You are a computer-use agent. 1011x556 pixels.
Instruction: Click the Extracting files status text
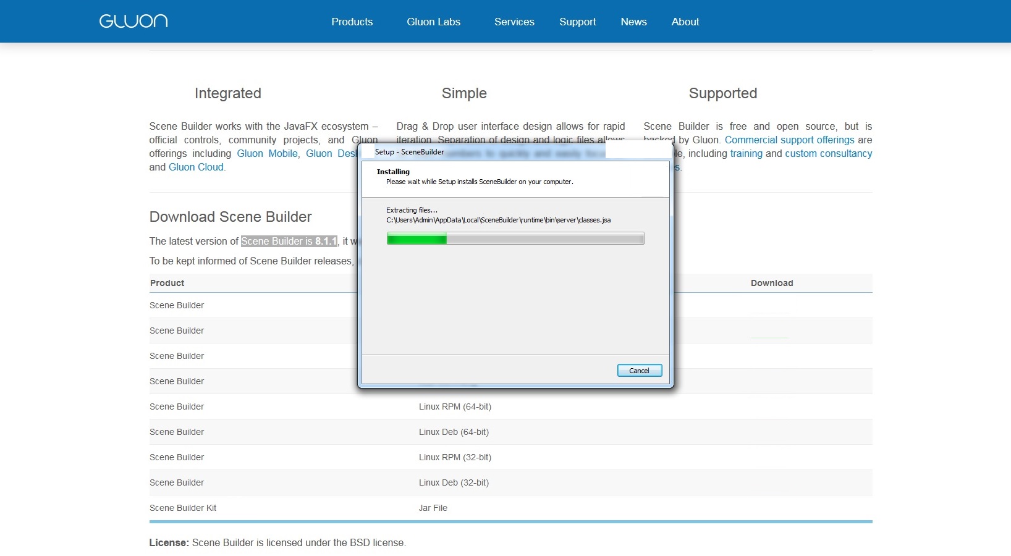click(412, 210)
